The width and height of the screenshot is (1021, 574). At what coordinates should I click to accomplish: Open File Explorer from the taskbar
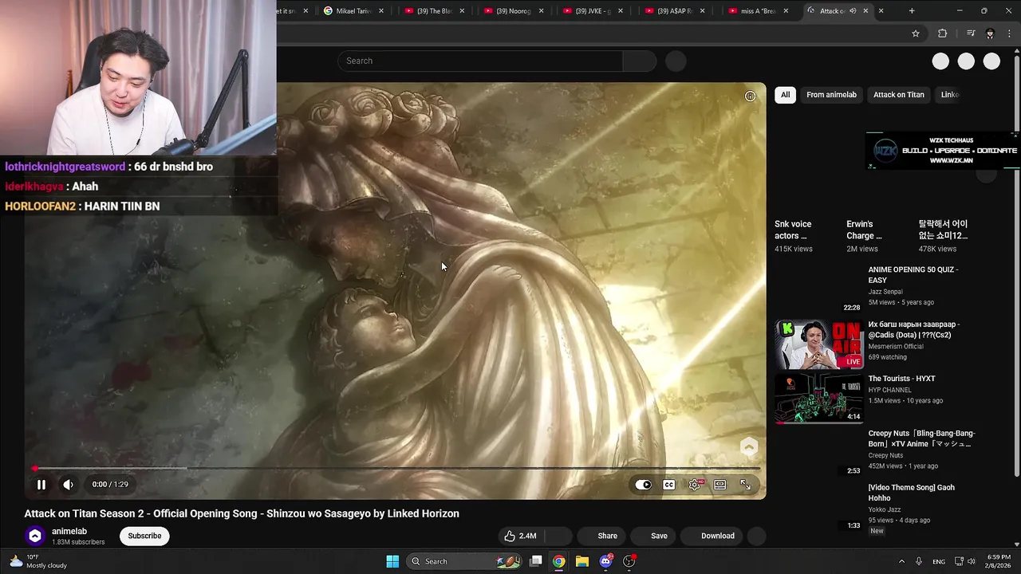[x=582, y=561]
